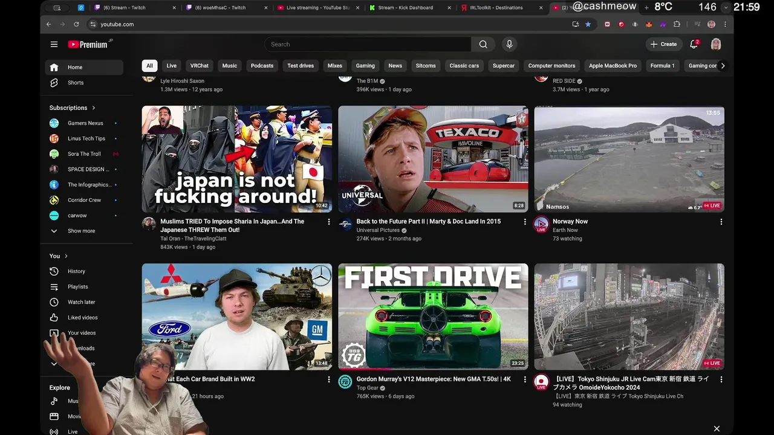The height and width of the screenshot is (435, 774).
Task: Select the Music filter chip
Action: pyautogui.click(x=230, y=66)
